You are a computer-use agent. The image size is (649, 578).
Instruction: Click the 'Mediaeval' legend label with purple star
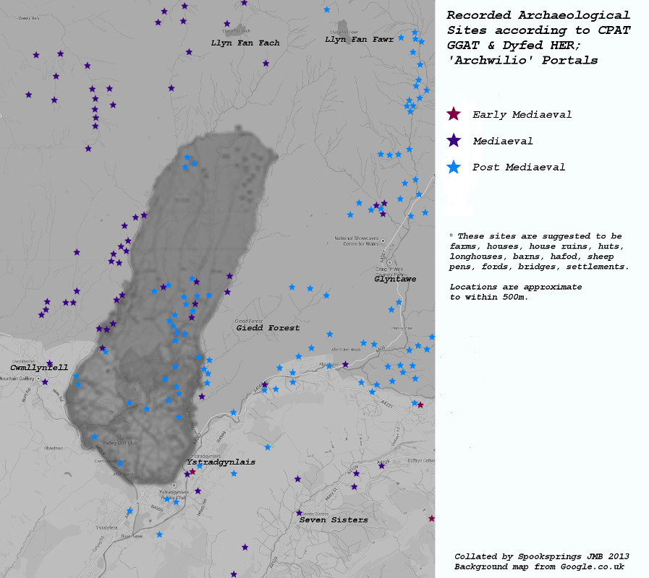click(503, 141)
